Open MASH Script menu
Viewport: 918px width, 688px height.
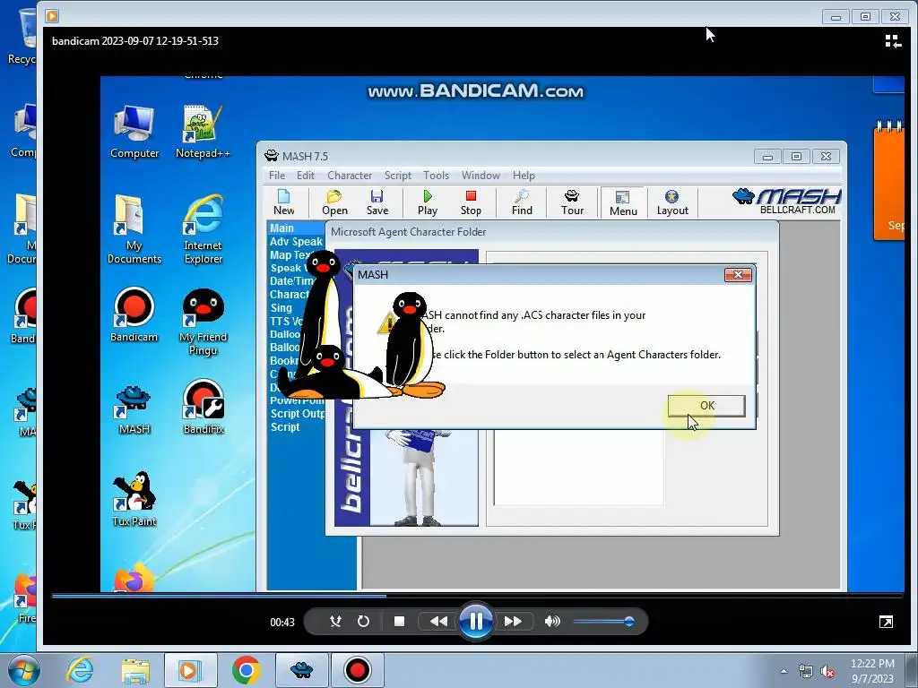tap(397, 176)
